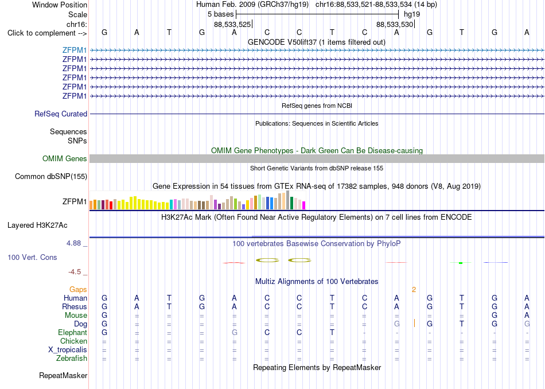Click the SNPs track label
Viewport: 545px width, 389px height.
coord(77,141)
